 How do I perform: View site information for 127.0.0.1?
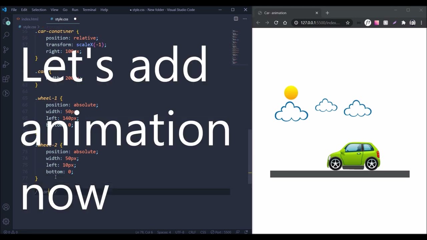point(296,23)
